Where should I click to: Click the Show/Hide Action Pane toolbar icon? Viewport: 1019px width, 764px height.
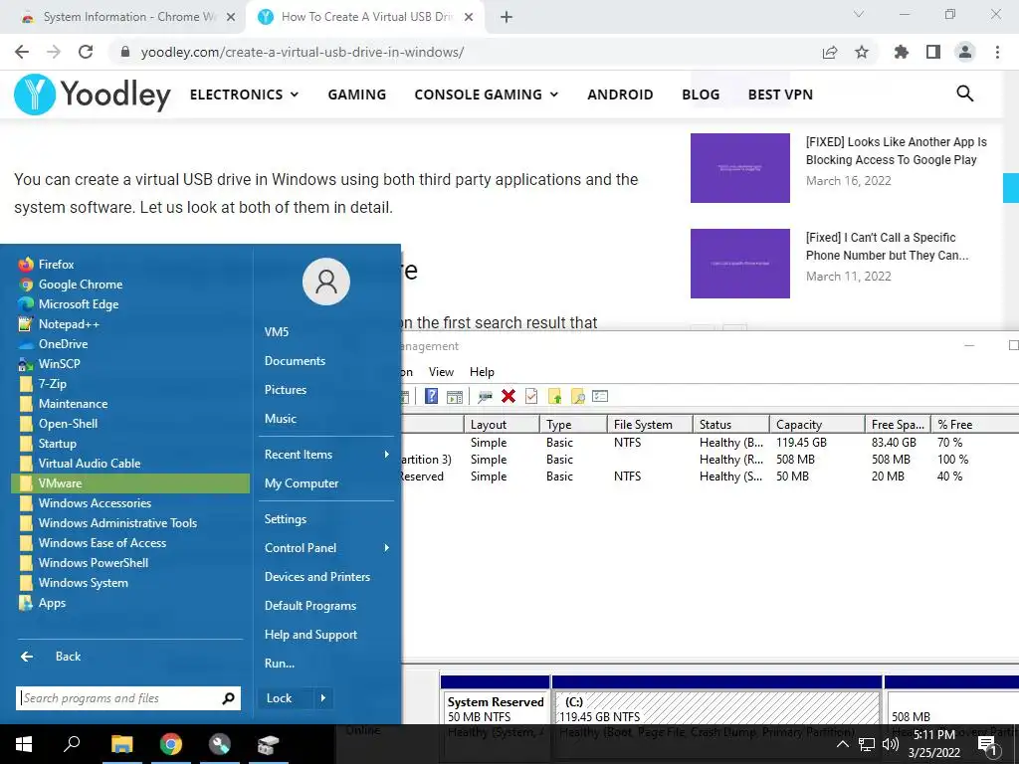click(x=455, y=396)
